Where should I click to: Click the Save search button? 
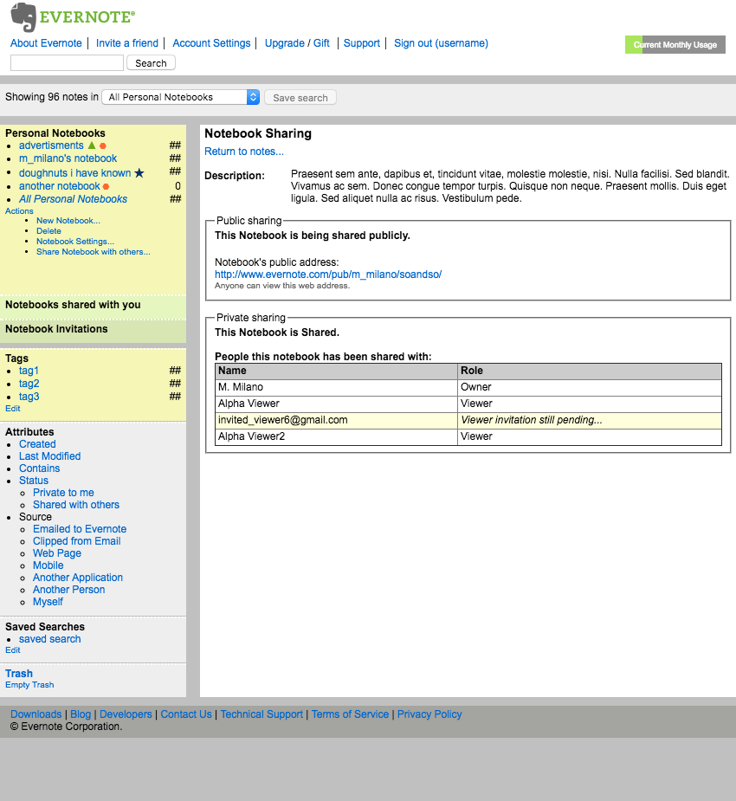pyautogui.click(x=300, y=98)
